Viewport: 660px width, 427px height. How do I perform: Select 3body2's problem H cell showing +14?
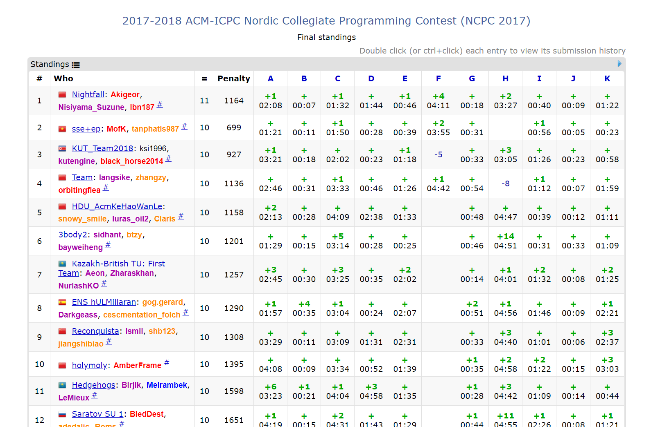click(506, 241)
